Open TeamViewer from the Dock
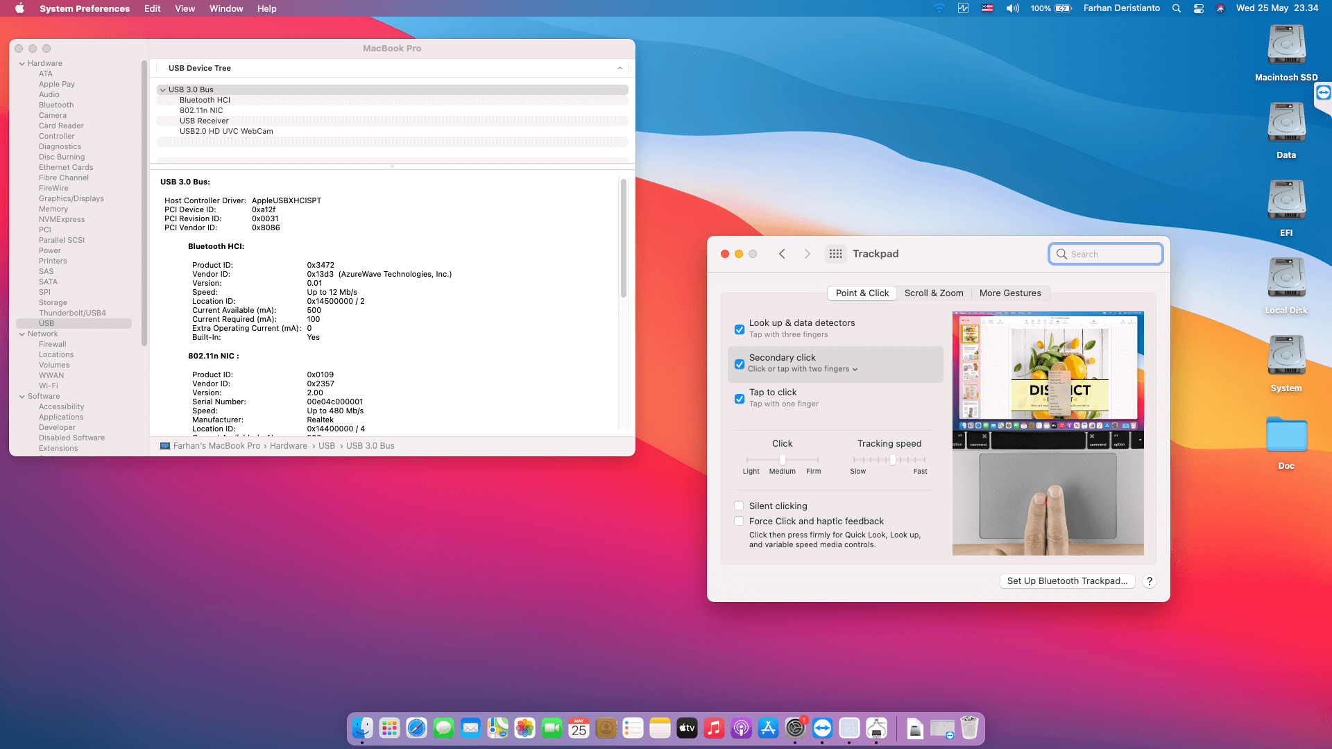Image resolution: width=1332 pixels, height=749 pixels. pyautogui.click(x=822, y=728)
